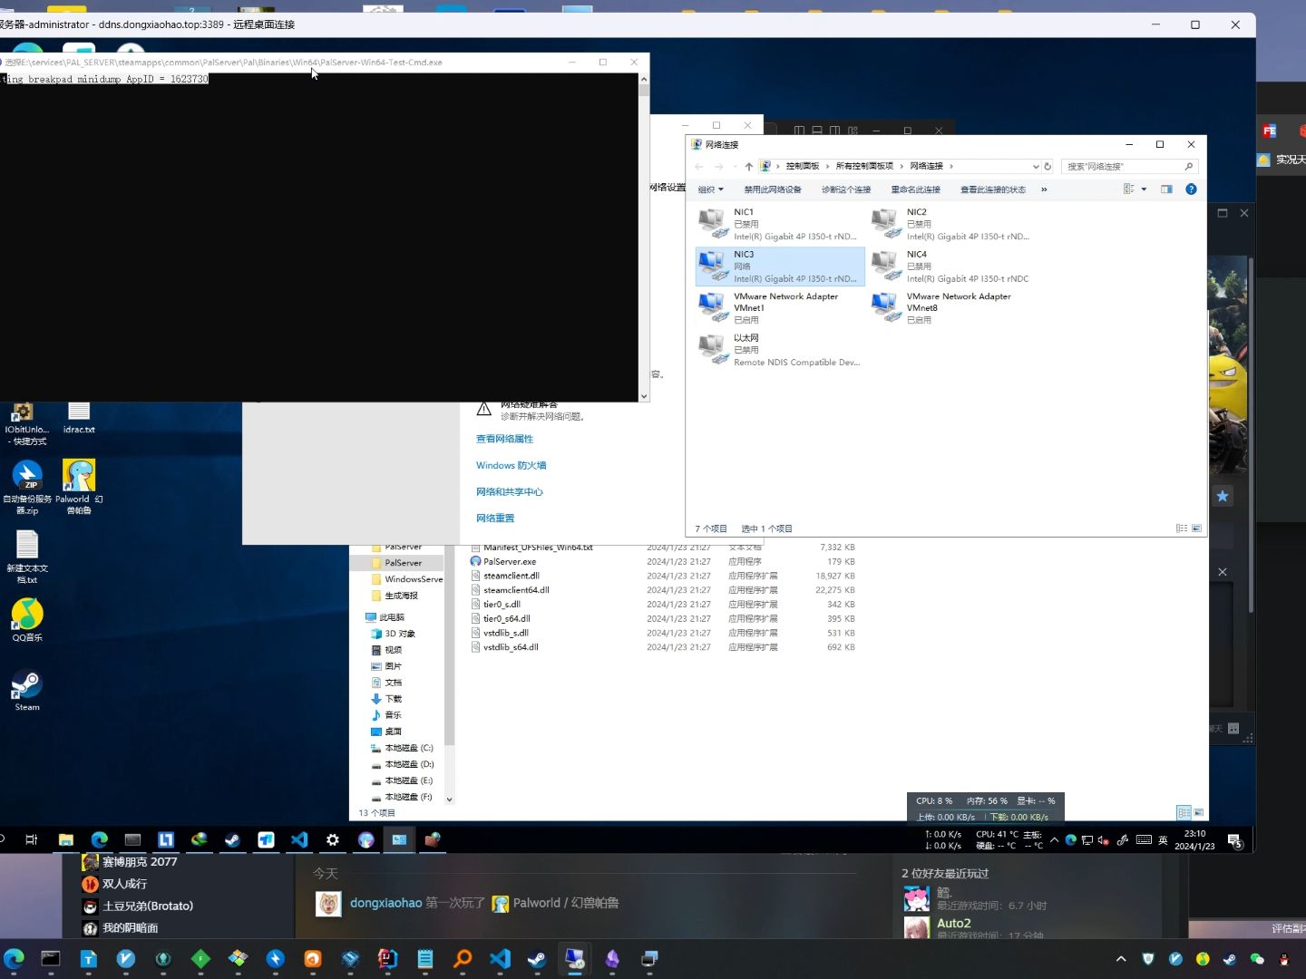
Task: Open help in 网络连接 window
Action: coord(1191,189)
